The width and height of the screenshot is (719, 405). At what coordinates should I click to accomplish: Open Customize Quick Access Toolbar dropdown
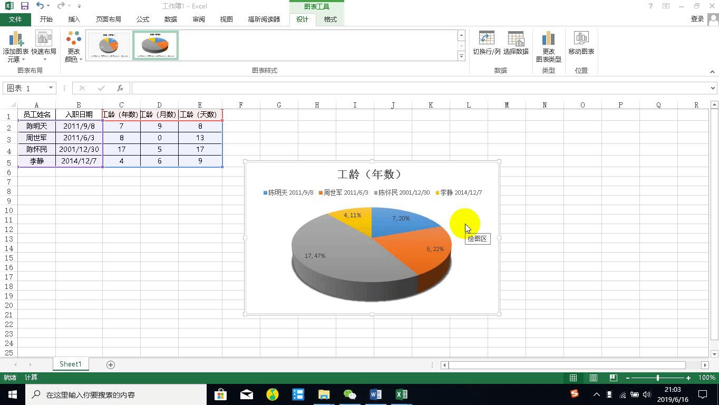point(79,6)
